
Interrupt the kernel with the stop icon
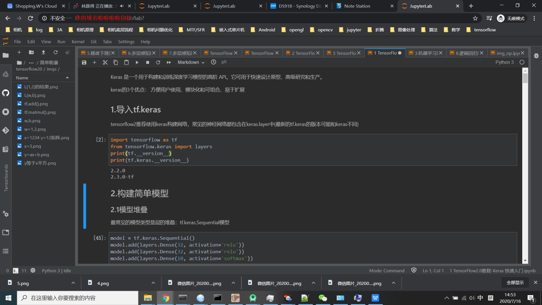147,62
